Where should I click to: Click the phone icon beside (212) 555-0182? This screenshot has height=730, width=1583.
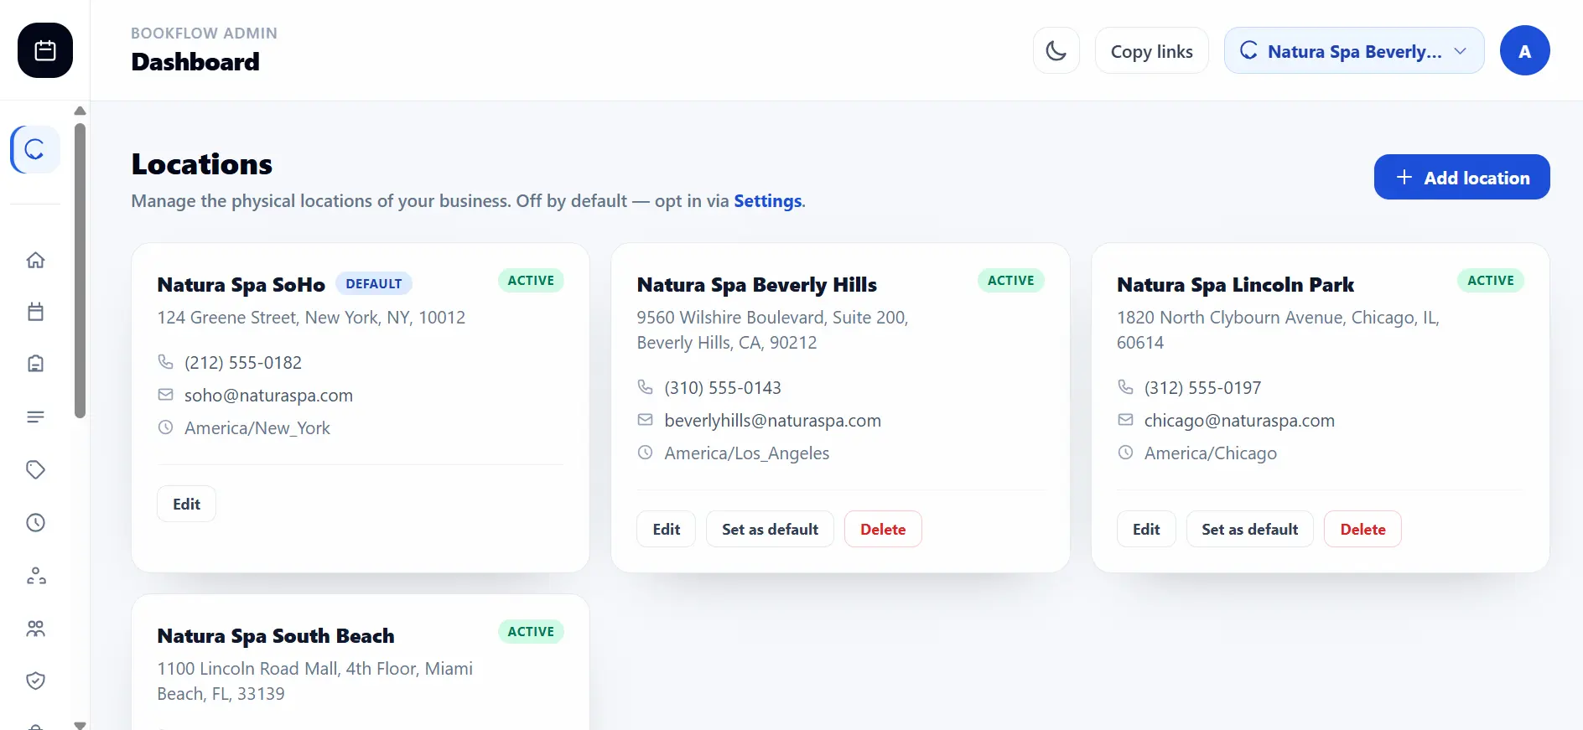[x=165, y=362]
